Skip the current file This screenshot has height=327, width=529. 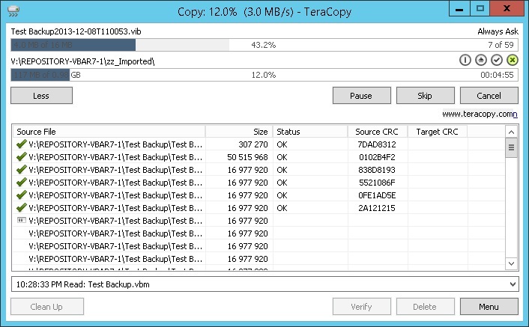425,96
